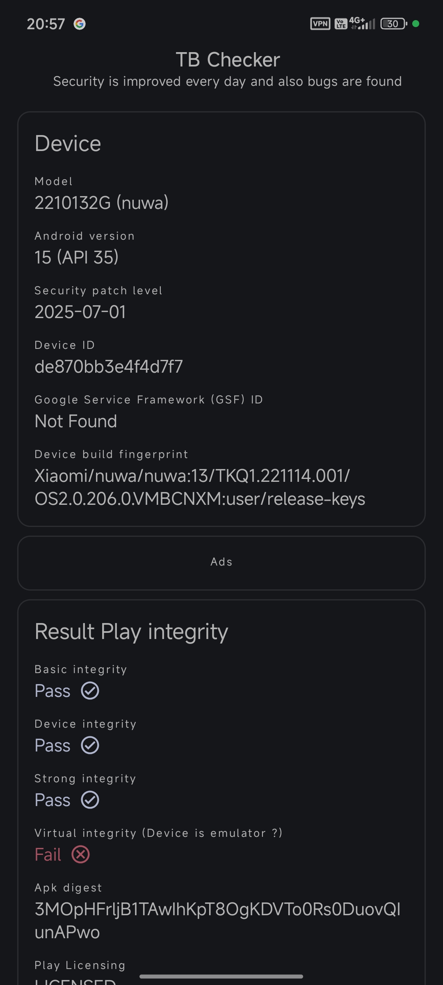Tap the Basic integrity pass checkmark
This screenshot has height=985, width=443.
point(90,691)
